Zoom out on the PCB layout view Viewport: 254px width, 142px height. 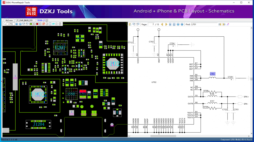click(20, 24)
